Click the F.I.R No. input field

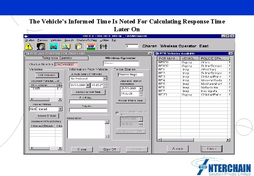pos(88,102)
